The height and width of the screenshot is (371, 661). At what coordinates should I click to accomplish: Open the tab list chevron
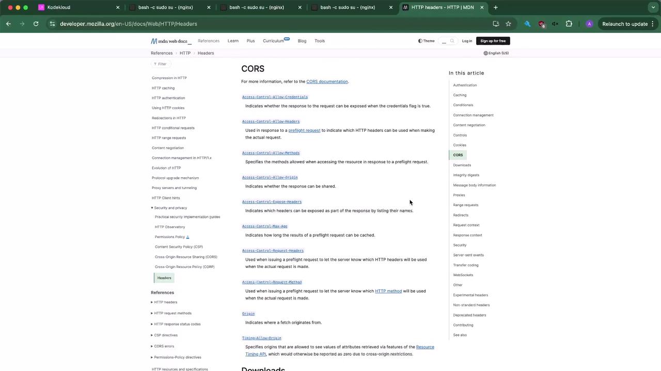pos(653,7)
